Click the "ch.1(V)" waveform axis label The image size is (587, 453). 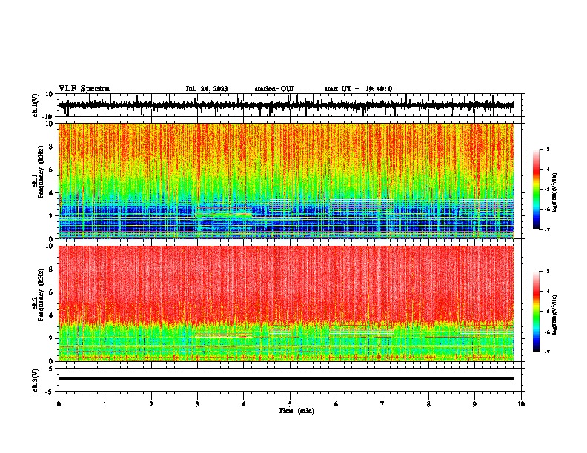(36, 105)
